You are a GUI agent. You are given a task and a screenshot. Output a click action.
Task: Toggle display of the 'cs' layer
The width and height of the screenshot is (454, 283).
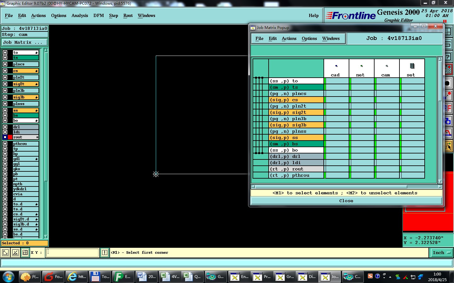point(5,71)
